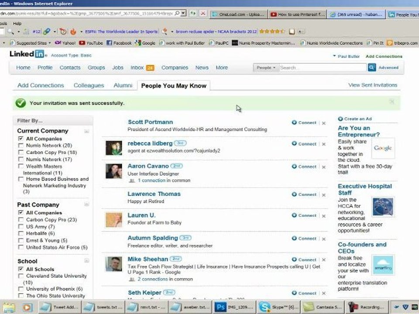Screen dimensions: 419x314
Task: Click the Create an Ad link
Action: click(358, 119)
